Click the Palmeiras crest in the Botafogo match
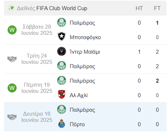Viewport: 168px width, 132px height. 61,22
